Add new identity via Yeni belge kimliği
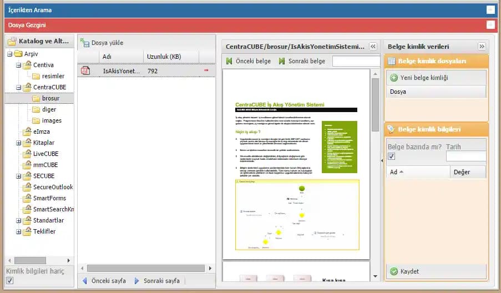Viewport: 501px width, 293px height. point(394,78)
